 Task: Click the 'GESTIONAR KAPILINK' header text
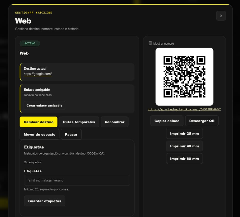click(33, 13)
